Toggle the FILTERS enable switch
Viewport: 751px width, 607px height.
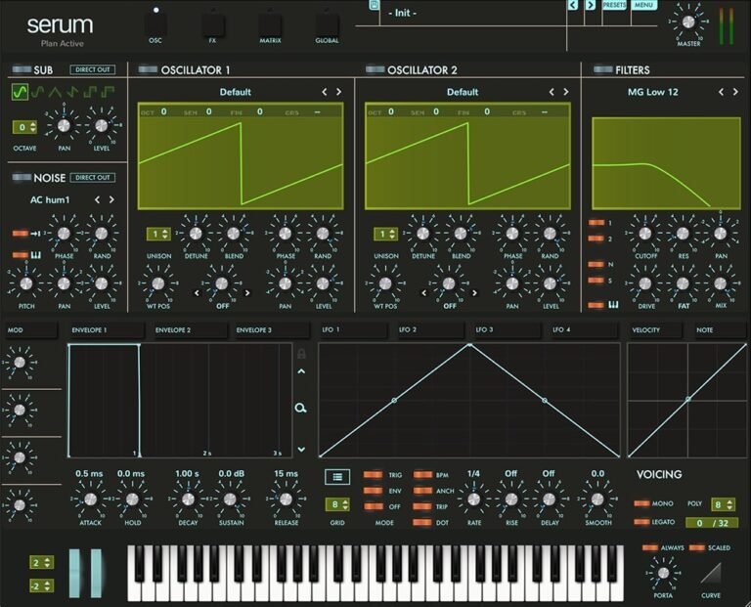pos(602,70)
